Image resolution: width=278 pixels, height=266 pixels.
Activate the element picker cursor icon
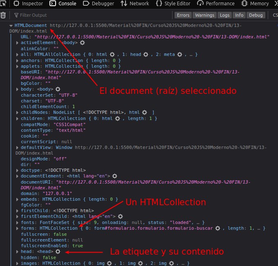point(3,4)
